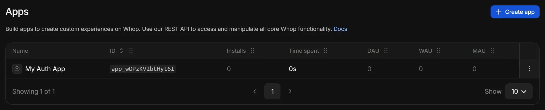Image resolution: width=545 pixels, height=110 pixels.
Task: Expand the Show 10 rows dropdown
Action: click(x=518, y=91)
